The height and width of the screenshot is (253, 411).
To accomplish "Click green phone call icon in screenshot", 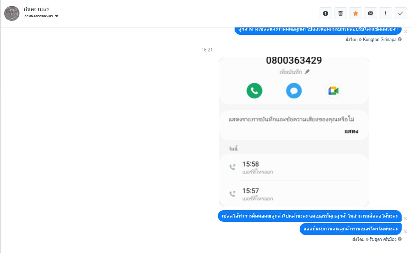I will click(254, 91).
